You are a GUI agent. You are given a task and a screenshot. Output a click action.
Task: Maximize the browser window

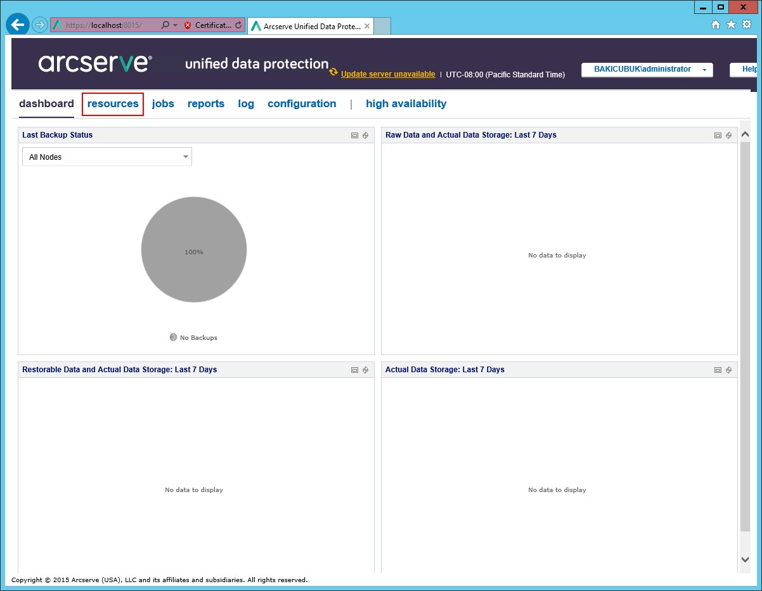click(x=720, y=7)
